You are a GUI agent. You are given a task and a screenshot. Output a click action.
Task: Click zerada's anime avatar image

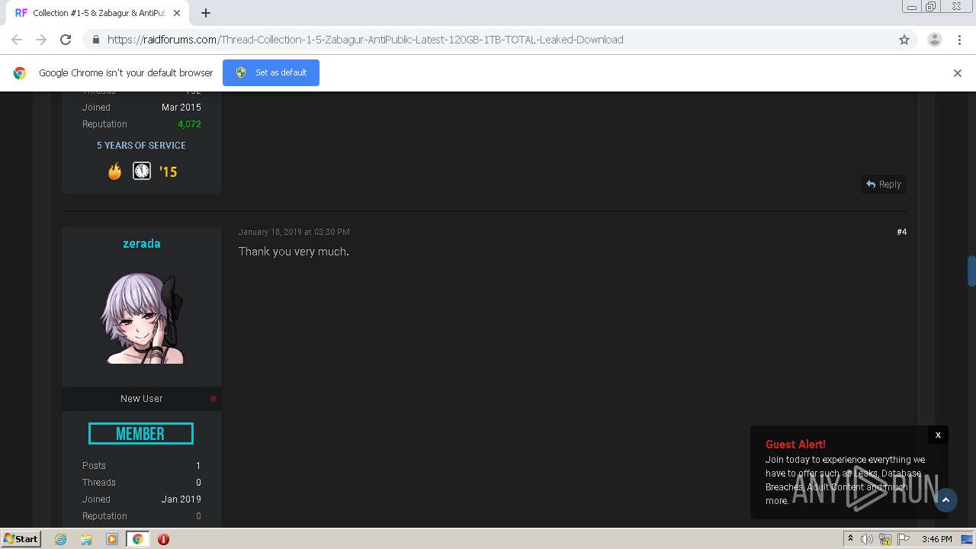click(x=142, y=318)
